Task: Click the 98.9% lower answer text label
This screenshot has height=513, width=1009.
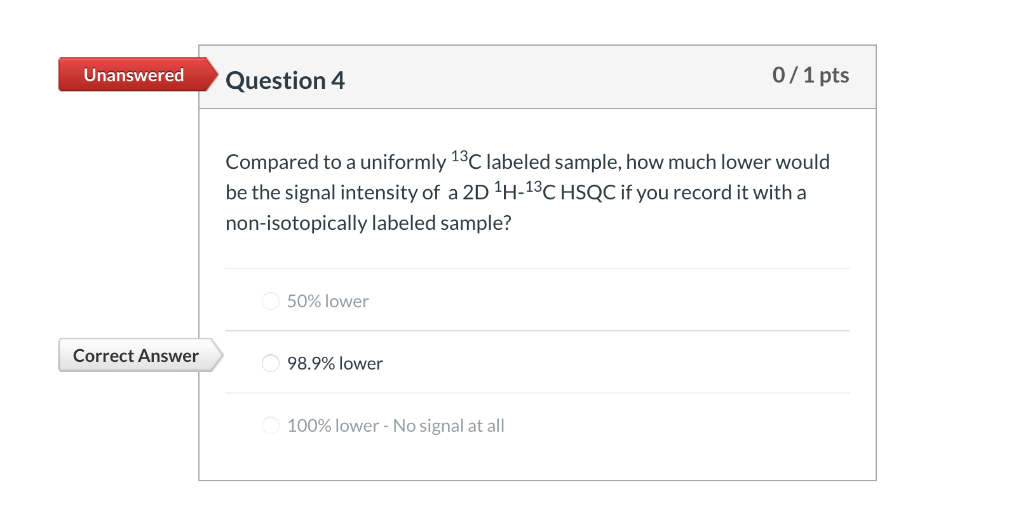Action: [x=335, y=363]
